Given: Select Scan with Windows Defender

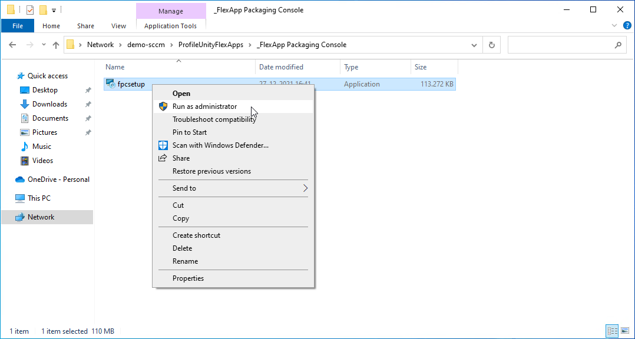Looking at the screenshot, I should [x=220, y=145].
